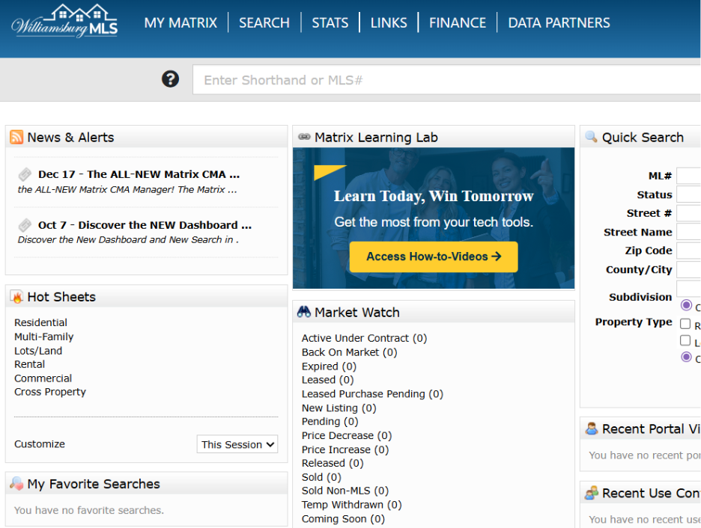
Task: Select the radio button beside Subdivision
Action: (686, 305)
